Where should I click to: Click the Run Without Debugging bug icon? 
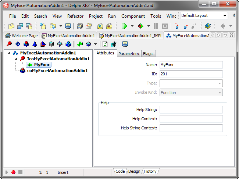pos(140,26)
